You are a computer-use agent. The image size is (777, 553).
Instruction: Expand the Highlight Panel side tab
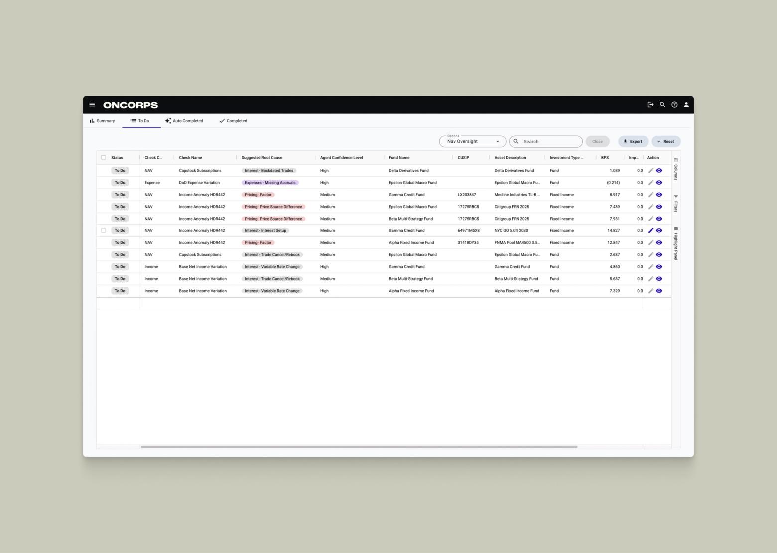676,244
